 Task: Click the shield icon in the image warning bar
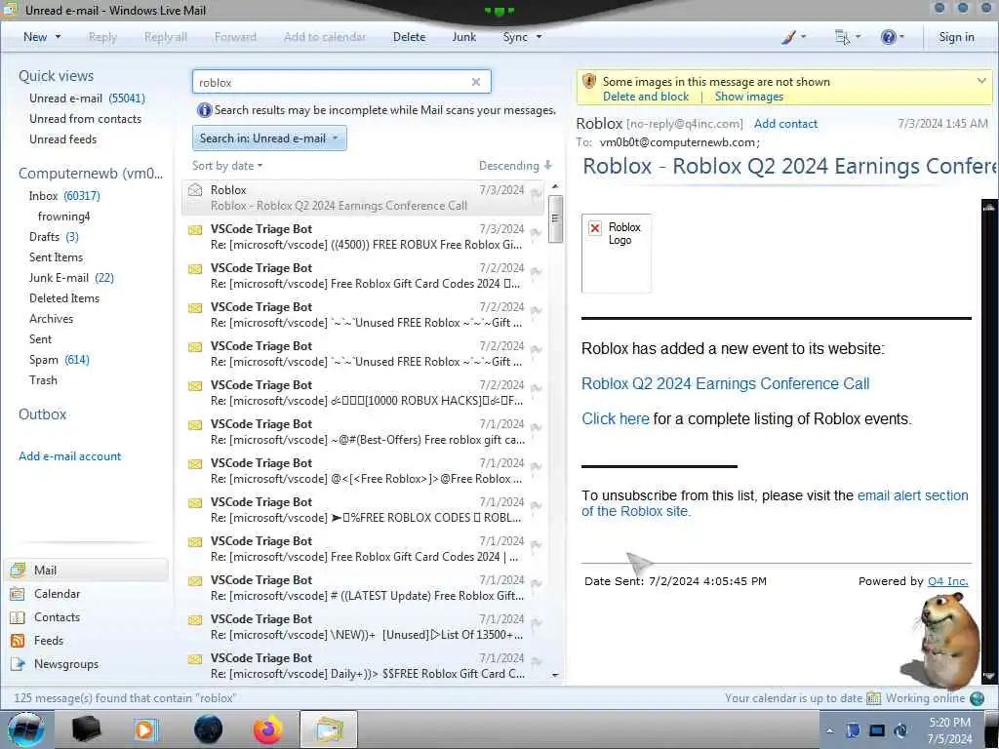coord(589,82)
